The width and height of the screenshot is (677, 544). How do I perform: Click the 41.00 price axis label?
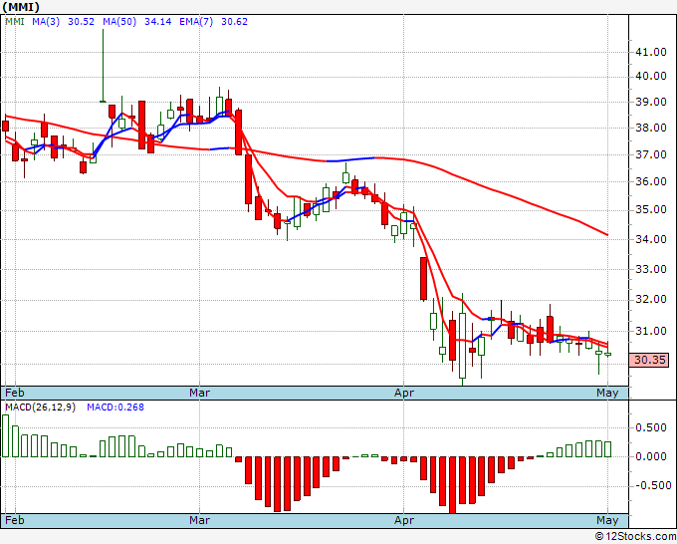click(651, 52)
